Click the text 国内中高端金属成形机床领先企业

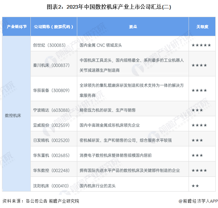[110, 125]
